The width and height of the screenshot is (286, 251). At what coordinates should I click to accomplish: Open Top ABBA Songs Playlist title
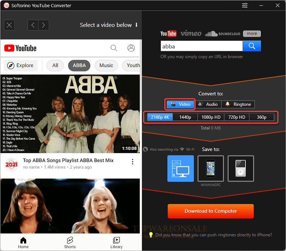click(x=68, y=160)
